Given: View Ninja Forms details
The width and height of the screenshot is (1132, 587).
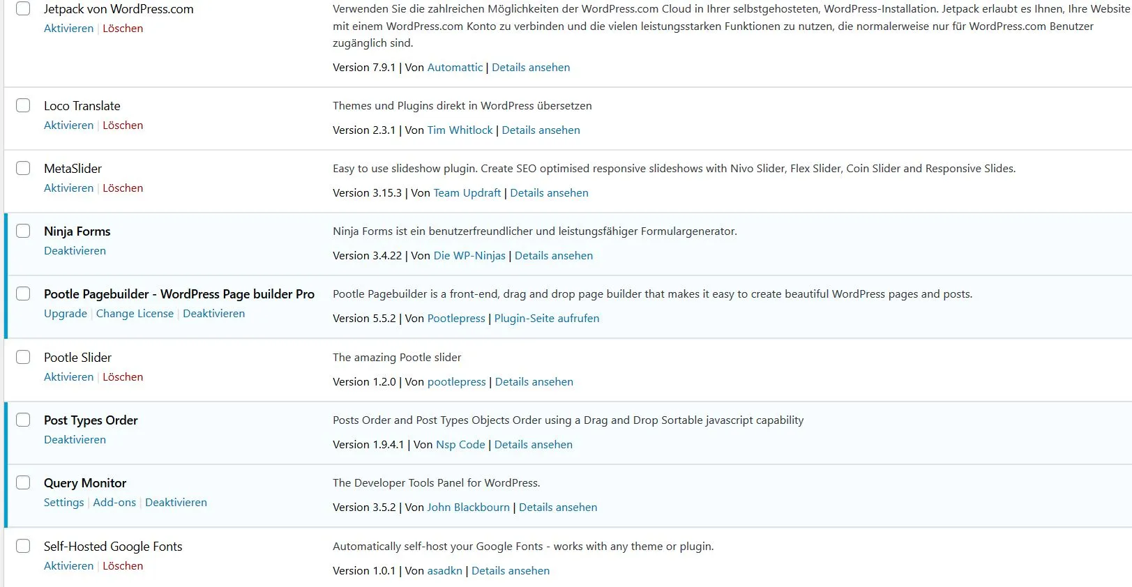Looking at the screenshot, I should [x=554, y=256].
